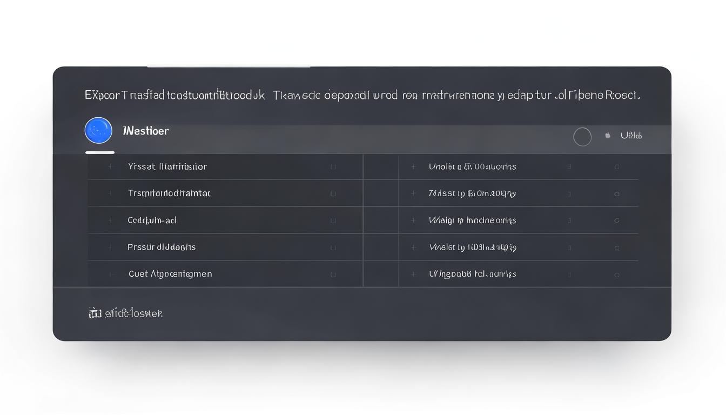This screenshot has height=415, width=726.
Task: Click the progress bar under the Nestior header
Action: (99, 152)
